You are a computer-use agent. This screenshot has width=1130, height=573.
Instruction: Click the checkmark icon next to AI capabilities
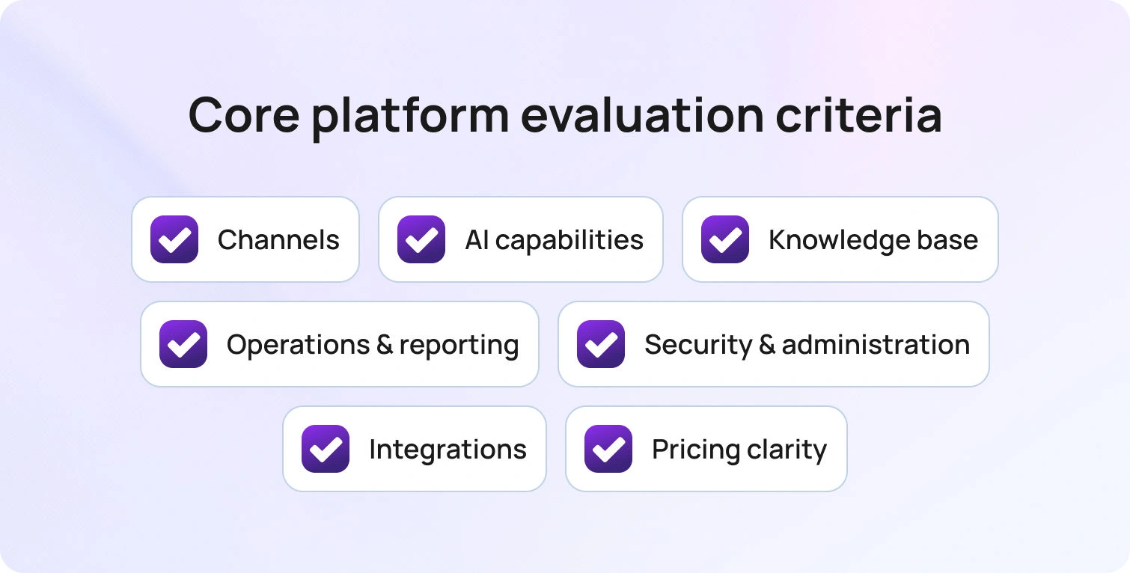[x=421, y=239]
